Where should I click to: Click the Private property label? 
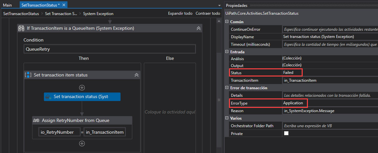pos(237,133)
